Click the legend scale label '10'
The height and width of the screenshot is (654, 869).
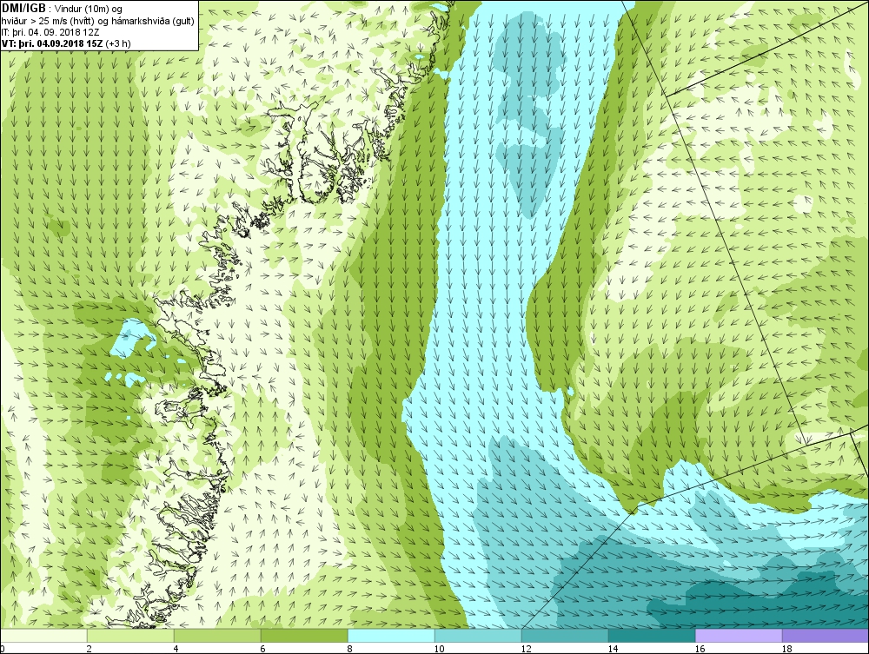click(x=439, y=649)
